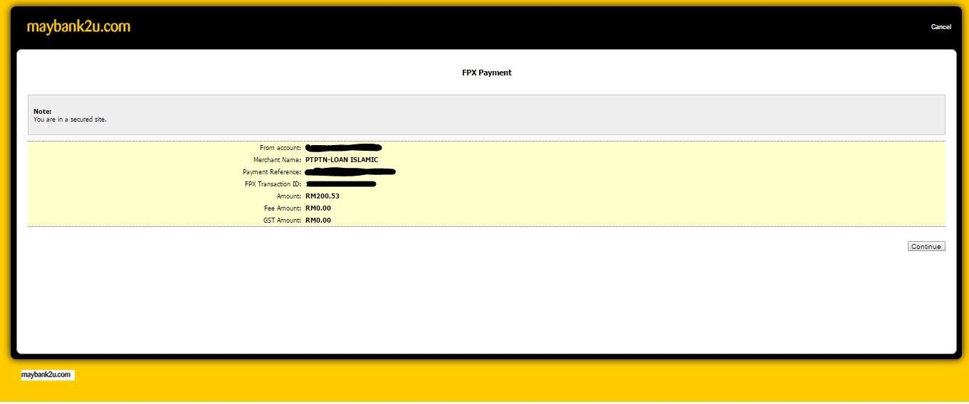Screen dimensions: 969x404
Task: Click the 'Note:' bold label
Action: coord(43,112)
